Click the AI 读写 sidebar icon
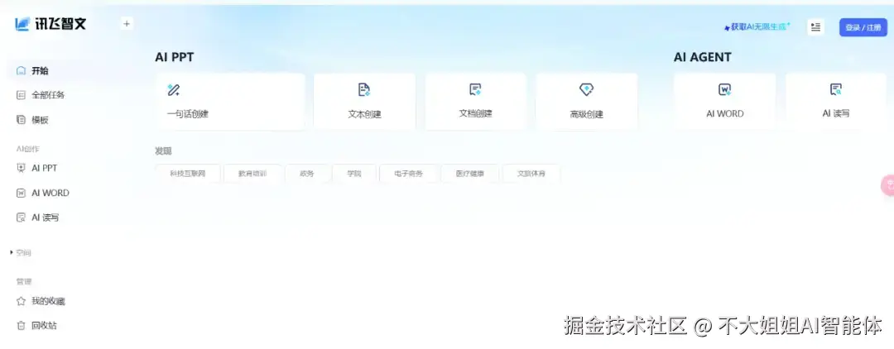Viewport: 894px width, 349px height. 21,218
